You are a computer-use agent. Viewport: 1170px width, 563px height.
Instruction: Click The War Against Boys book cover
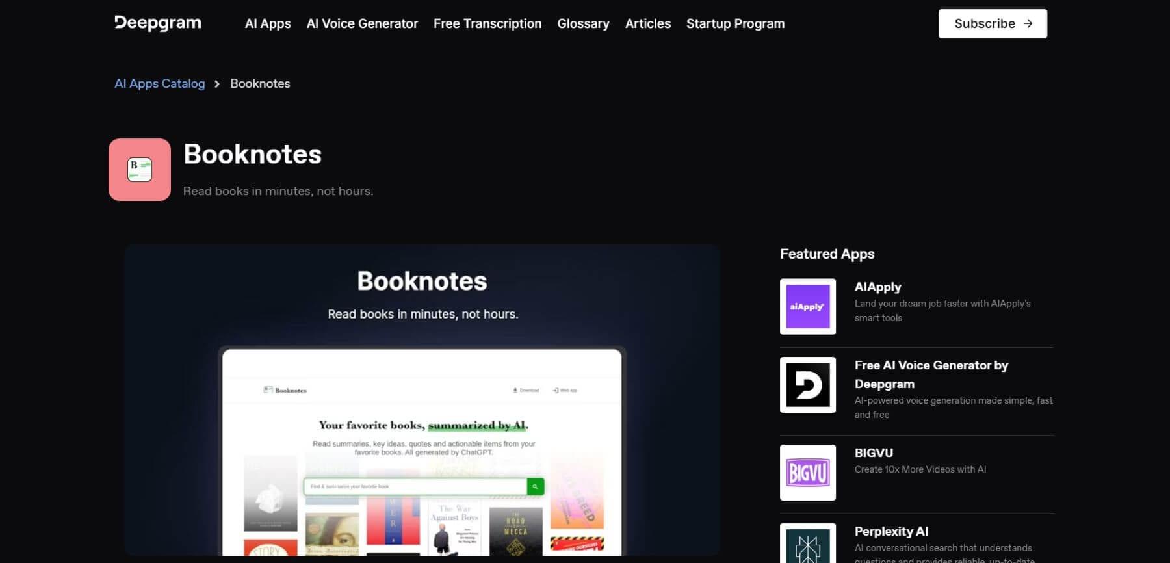coord(454,528)
